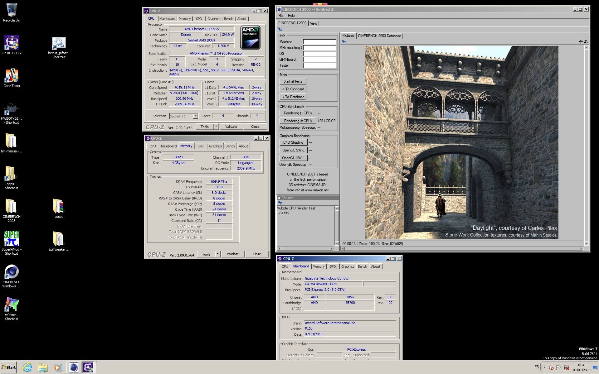This screenshot has height=374, width=599.
Task: Select hexus_pifast shortcut icon
Action: [59, 48]
